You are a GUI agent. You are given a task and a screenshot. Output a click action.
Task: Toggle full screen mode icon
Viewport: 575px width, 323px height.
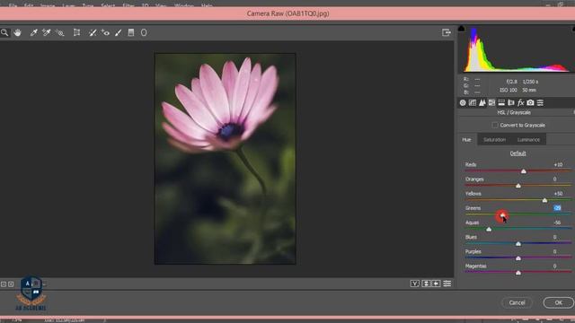click(x=447, y=32)
